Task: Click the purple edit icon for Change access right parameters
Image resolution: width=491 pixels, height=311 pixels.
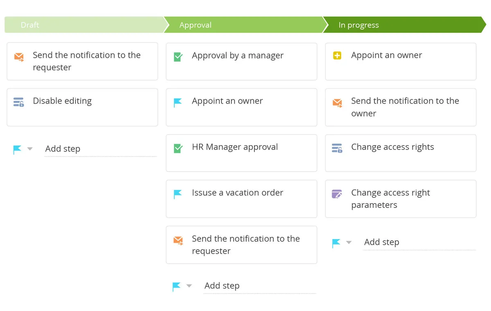Action: click(337, 194)
